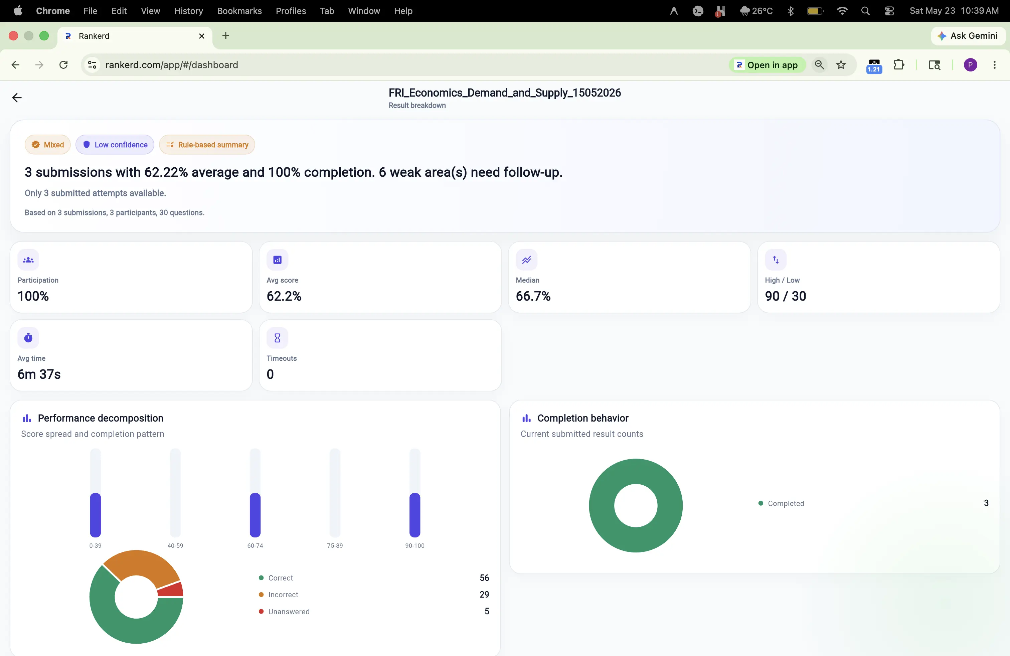Viewport: 1010px width, 656px height.
Task: Click the tab search icon in the toolbar
Action: [x=935, y=65]
